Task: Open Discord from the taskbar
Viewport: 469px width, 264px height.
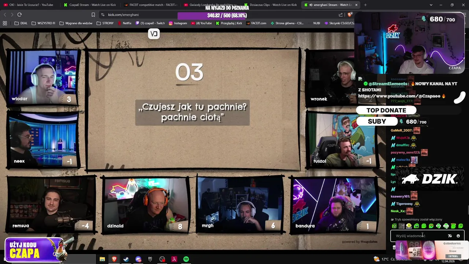Action: pyautogui.click(x=138, y=259)
